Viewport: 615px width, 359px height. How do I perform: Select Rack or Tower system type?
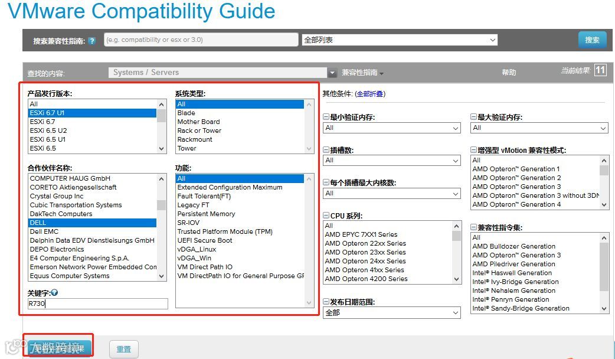[x=240, y=130]
